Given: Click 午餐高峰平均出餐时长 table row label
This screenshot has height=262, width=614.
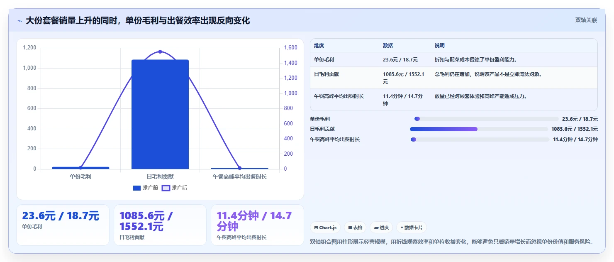Looking at the screenshot, I should coord(339,96).
